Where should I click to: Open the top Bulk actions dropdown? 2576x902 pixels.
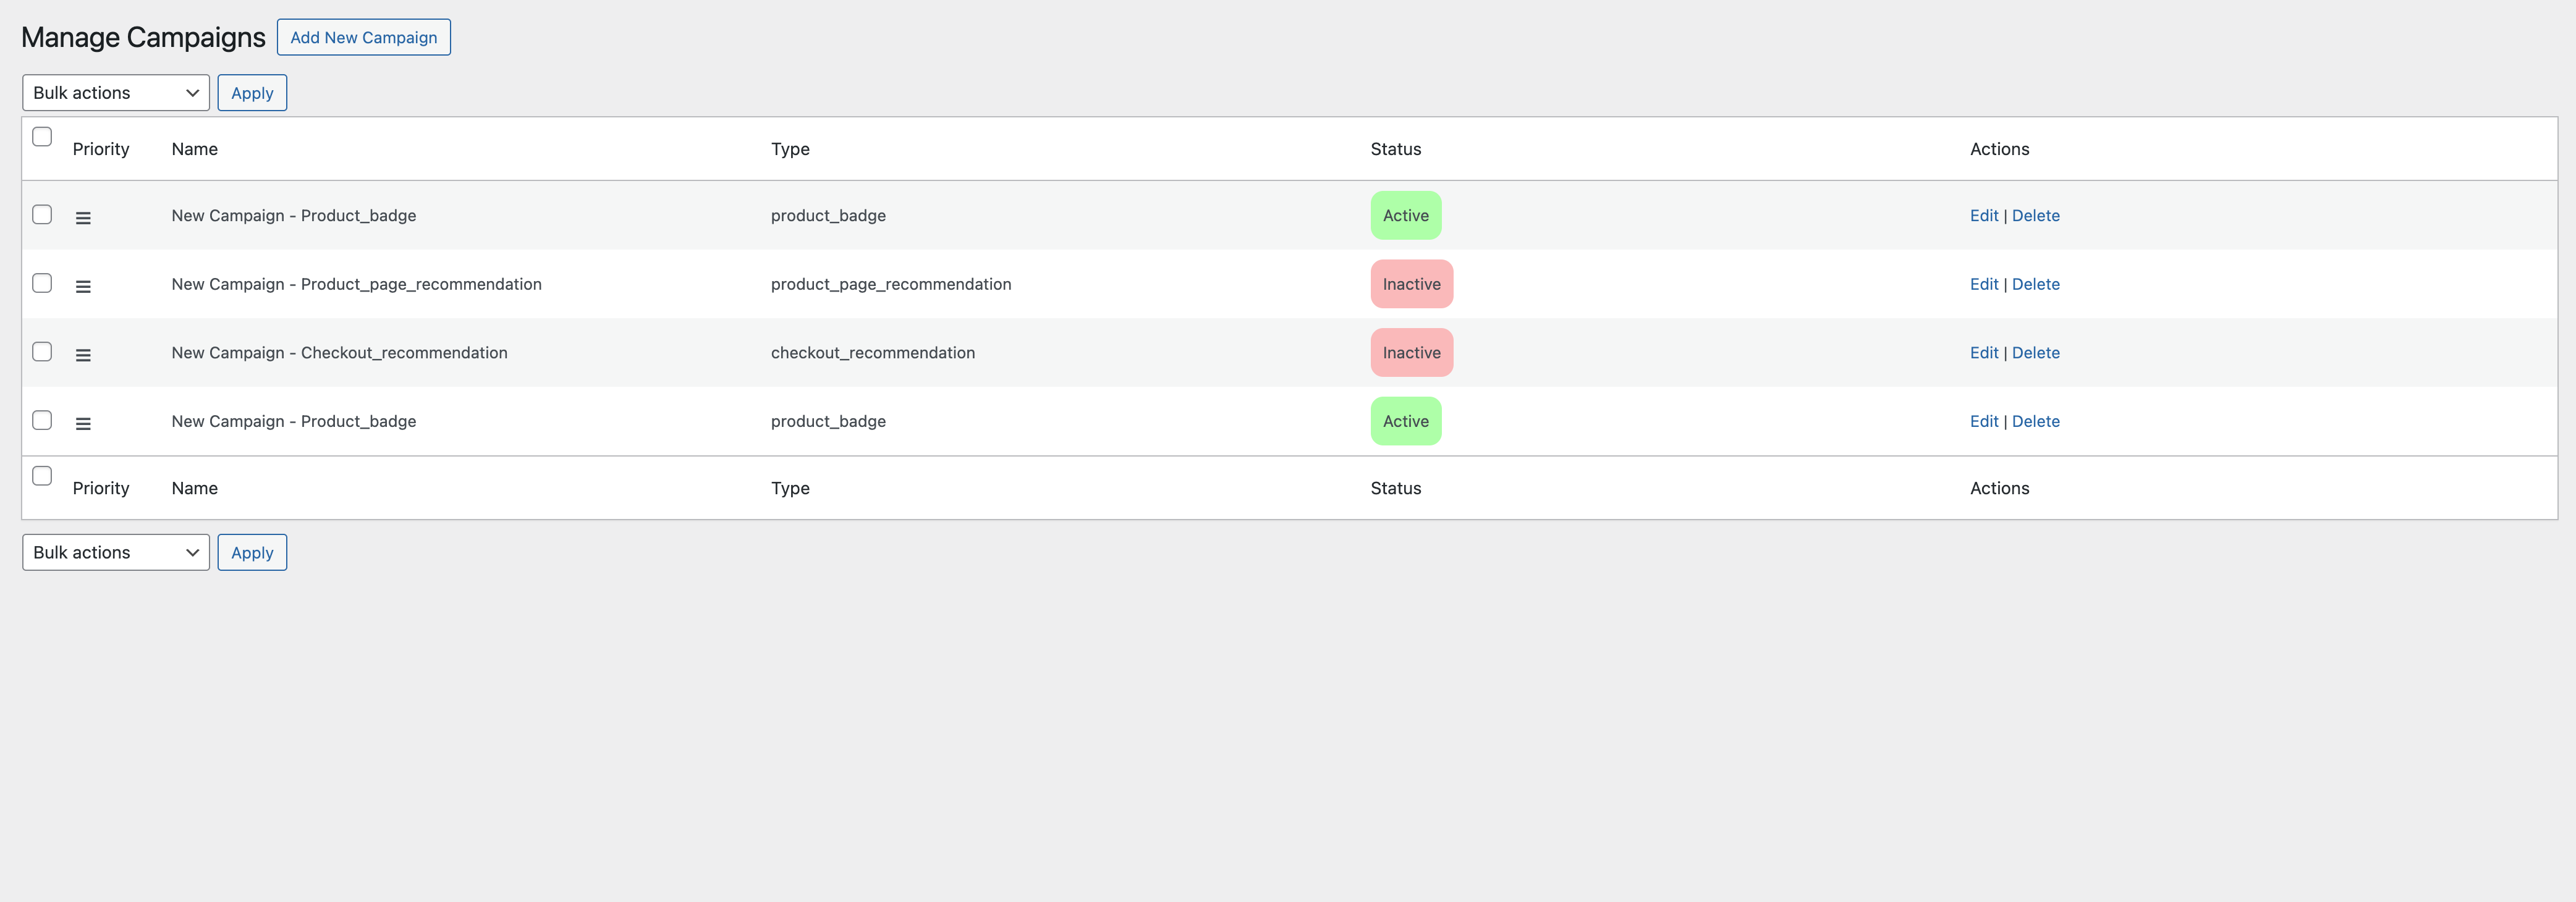(116, 93)
